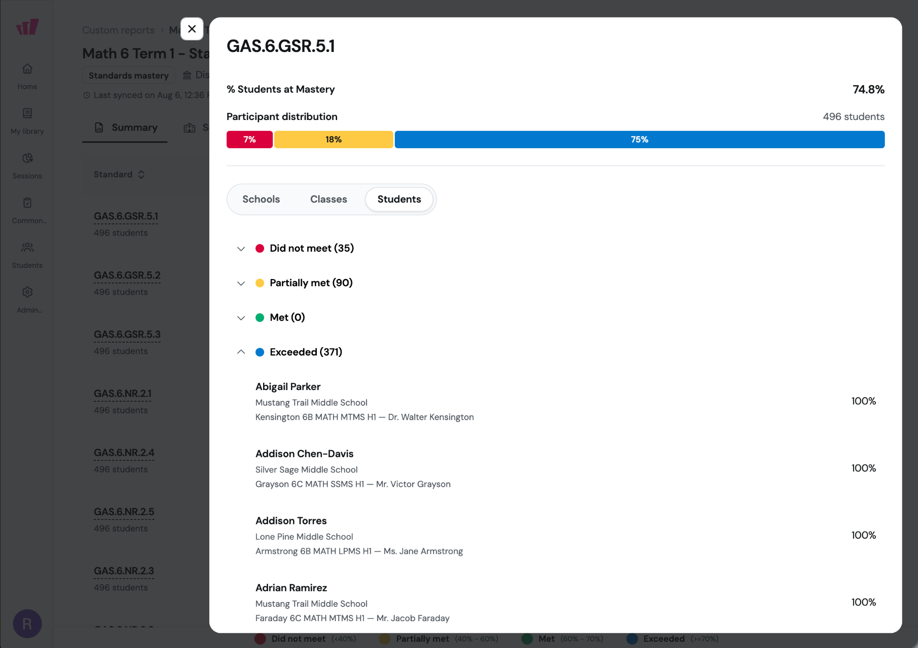The image size is (918, 648).
Task: Expand the Partially met group
Action: (241, 283)
